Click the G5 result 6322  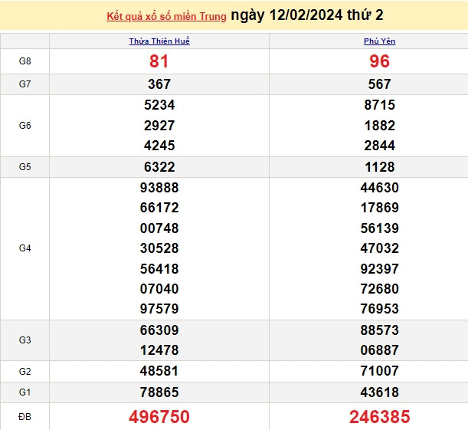159,167
